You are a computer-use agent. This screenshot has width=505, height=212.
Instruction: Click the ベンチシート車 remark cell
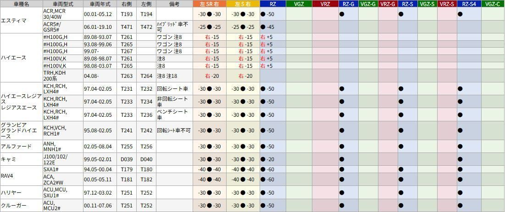coord(174,114)
